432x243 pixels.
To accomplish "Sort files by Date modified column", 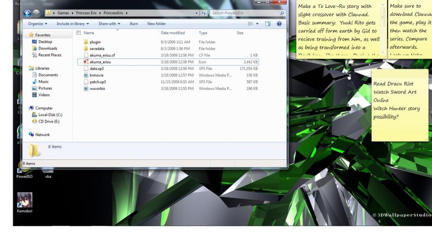I will click(173, 33).
